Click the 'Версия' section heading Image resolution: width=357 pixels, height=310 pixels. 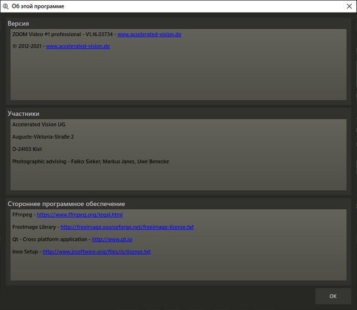pos(18,23)
